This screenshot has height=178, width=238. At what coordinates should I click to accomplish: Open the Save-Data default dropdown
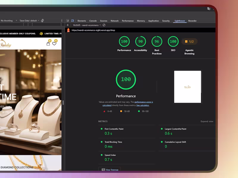[x=29, y=20]
